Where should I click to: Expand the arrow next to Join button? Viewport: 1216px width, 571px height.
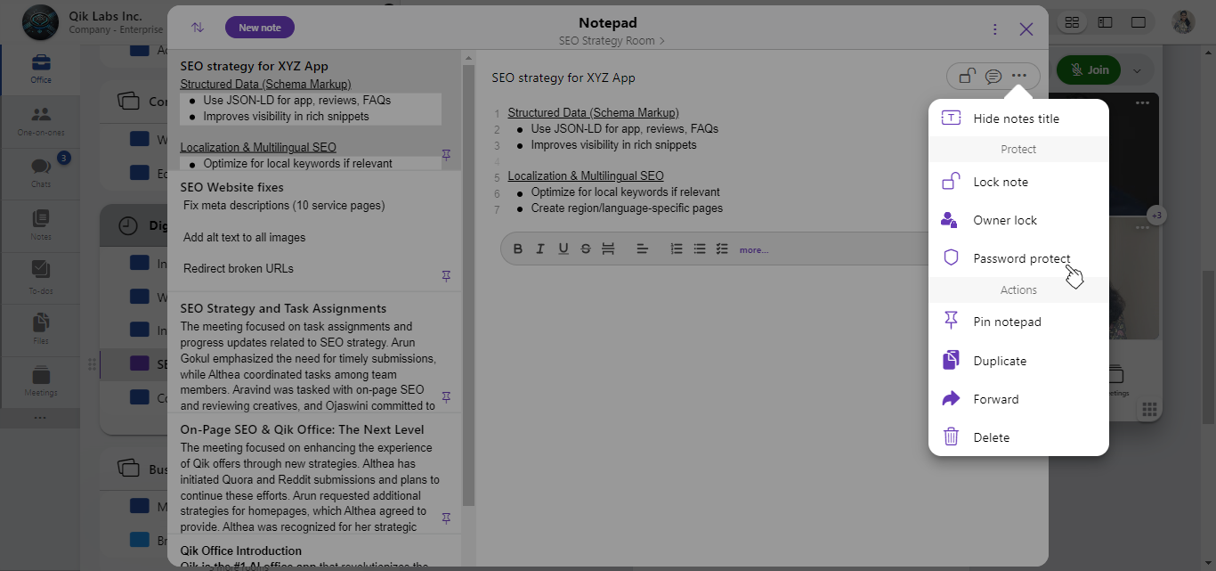pyautogui.click(x=1137, y=70)
